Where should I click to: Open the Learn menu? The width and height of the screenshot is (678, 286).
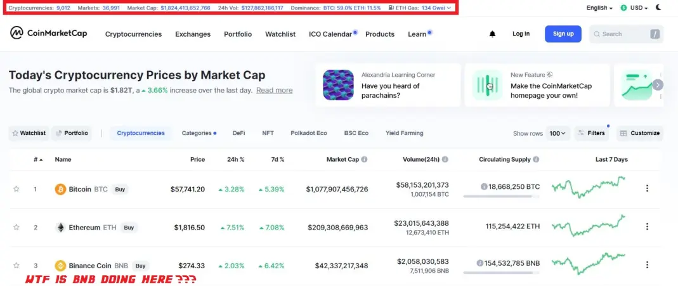point(417,34)
